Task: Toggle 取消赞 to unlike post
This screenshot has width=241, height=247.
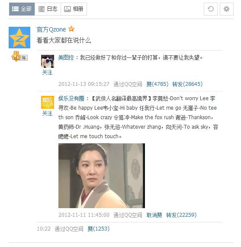Action: tap(154, 215)
